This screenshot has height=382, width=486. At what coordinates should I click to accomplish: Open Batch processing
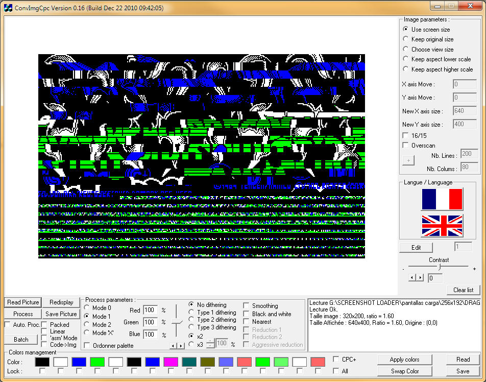pyautogui.click(x=21, y=340)
